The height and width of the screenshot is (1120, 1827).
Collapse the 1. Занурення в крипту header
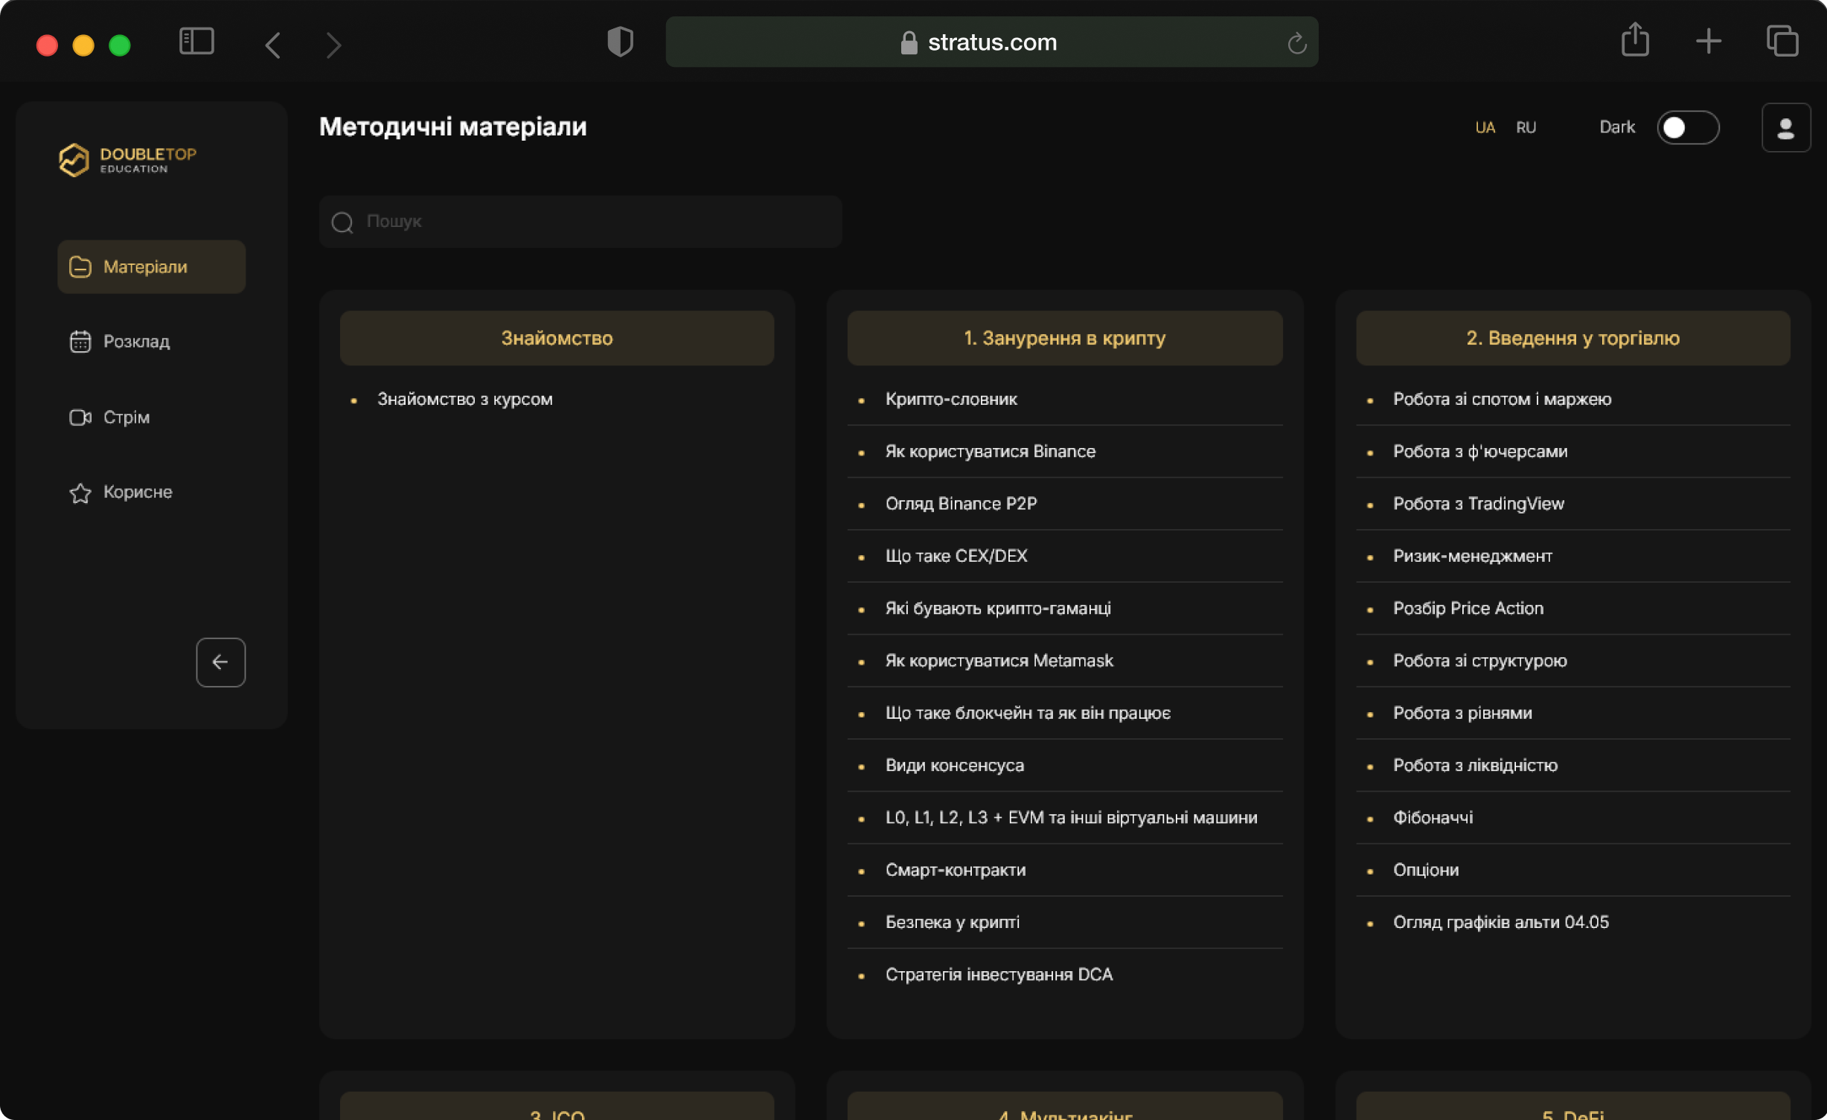1064,338
